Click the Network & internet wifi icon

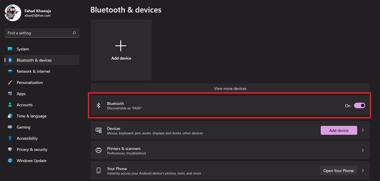pyautogui.click(x=10, y=71)
